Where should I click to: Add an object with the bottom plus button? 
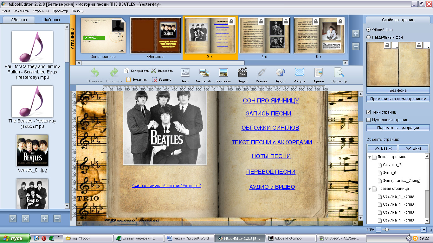coord(44,218)
